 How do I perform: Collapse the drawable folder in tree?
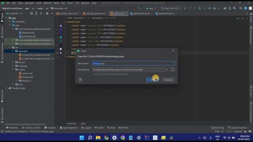click(x=13, y=51)
